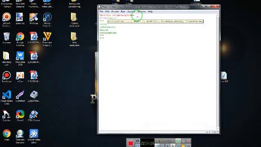The height and width of the screenshot is (147, 261).
Task: Select the audio file icon beside IDLE window
Action: (x=224, y=77)
